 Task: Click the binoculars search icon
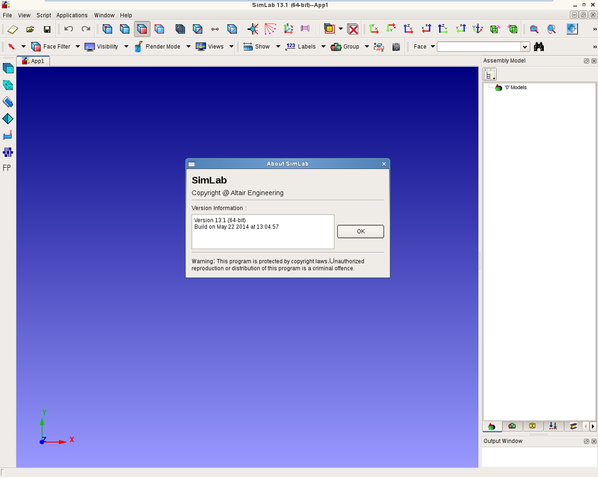pos(539,47)
